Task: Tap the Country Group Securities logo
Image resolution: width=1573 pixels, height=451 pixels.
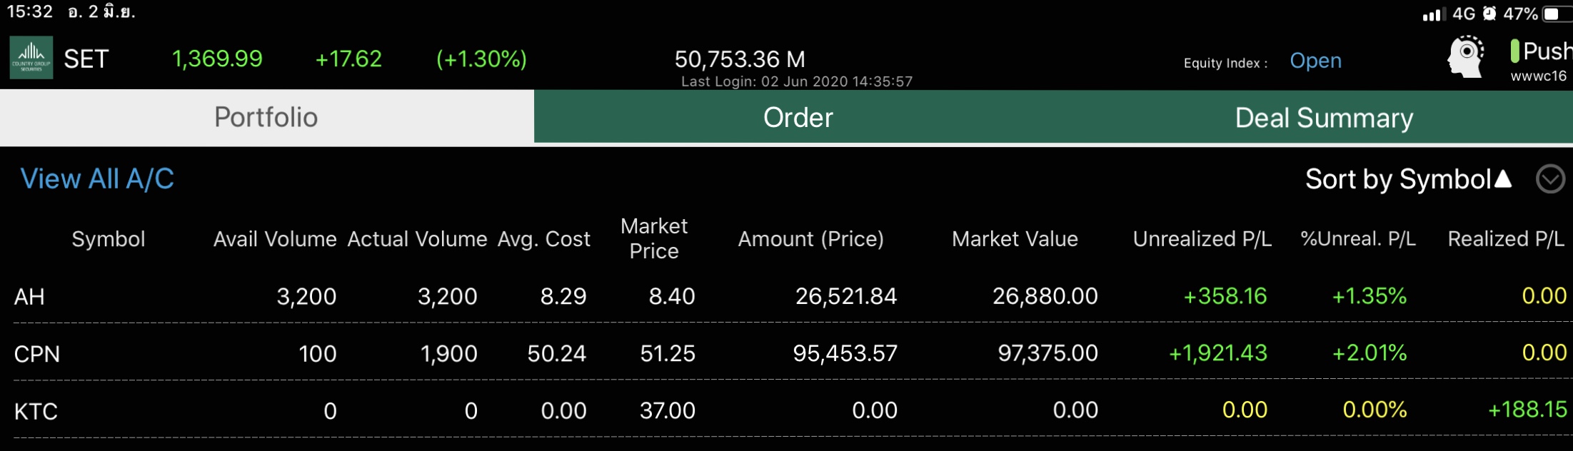Action: pos(31,58)
